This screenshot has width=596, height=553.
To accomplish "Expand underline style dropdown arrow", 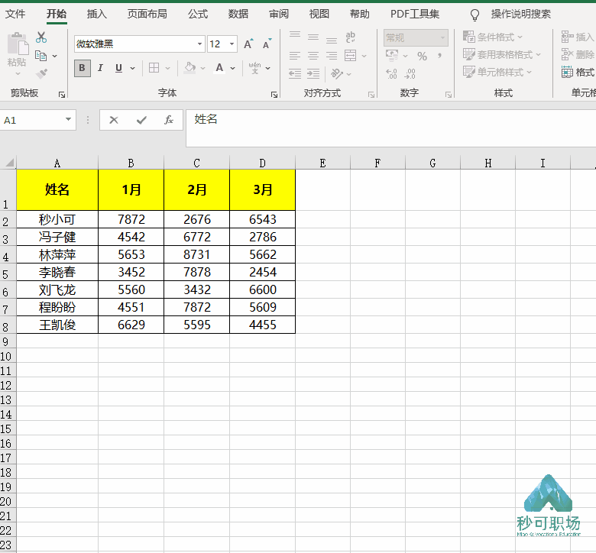I will click(x=132, y=69).
